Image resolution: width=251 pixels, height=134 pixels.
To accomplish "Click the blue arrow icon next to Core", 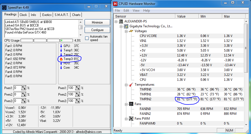I will pos(61,68).
